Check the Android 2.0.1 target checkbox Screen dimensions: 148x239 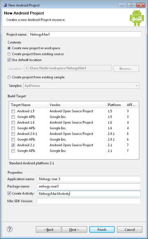pos(13,134)
